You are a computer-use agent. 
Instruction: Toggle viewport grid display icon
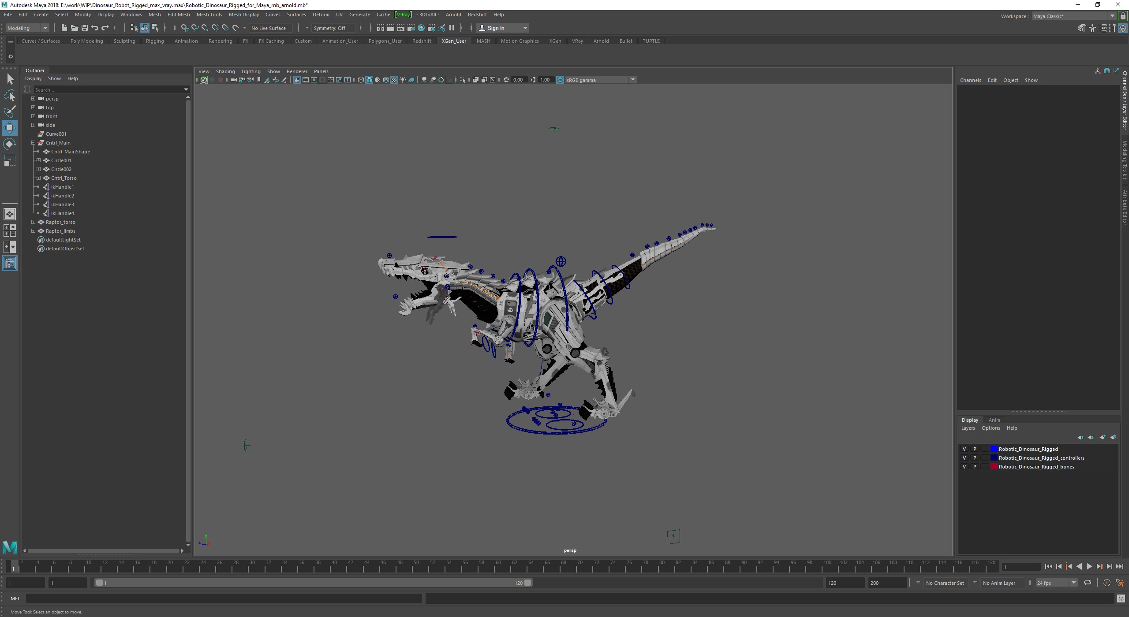[x=297, y=80]
